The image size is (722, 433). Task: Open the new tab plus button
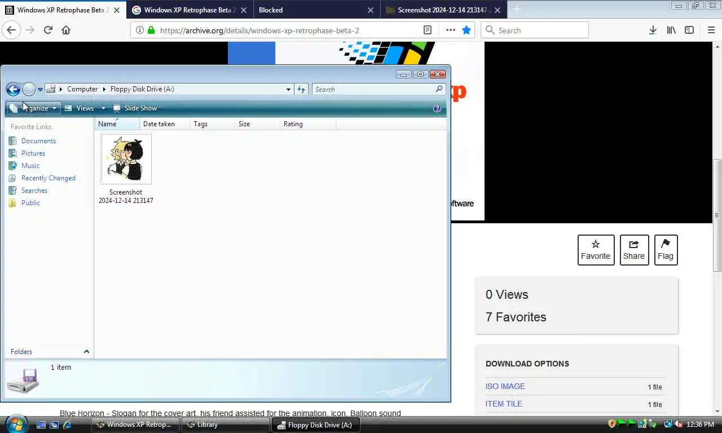click(x=516, y=10)
